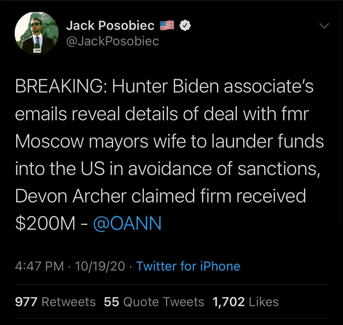Open the @JackPosobiec handle

pyautogui.click(x=113, y=41)
